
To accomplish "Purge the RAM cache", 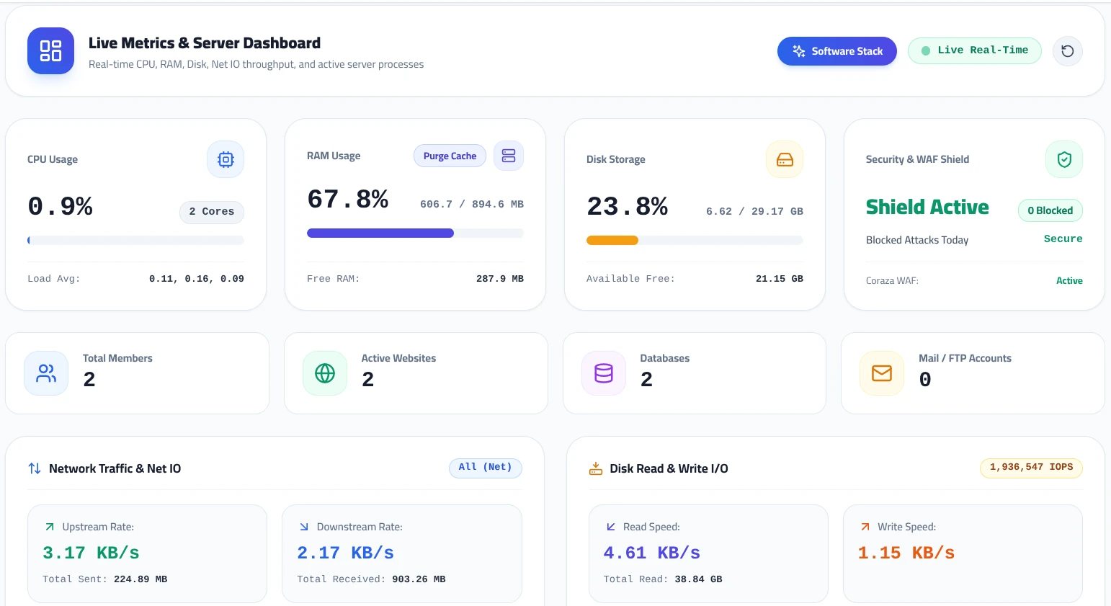I will point(450,156).
